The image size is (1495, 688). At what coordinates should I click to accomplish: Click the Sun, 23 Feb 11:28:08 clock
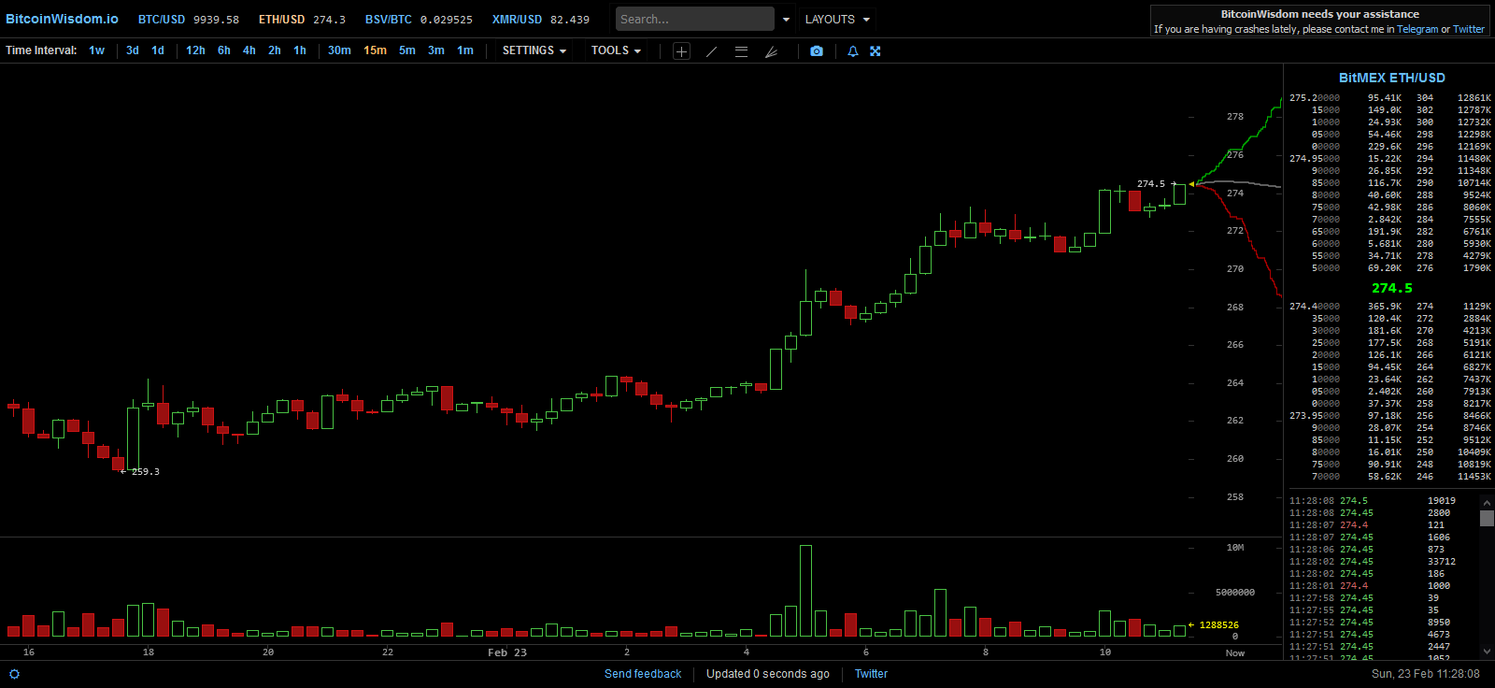tap(1426, 674)
